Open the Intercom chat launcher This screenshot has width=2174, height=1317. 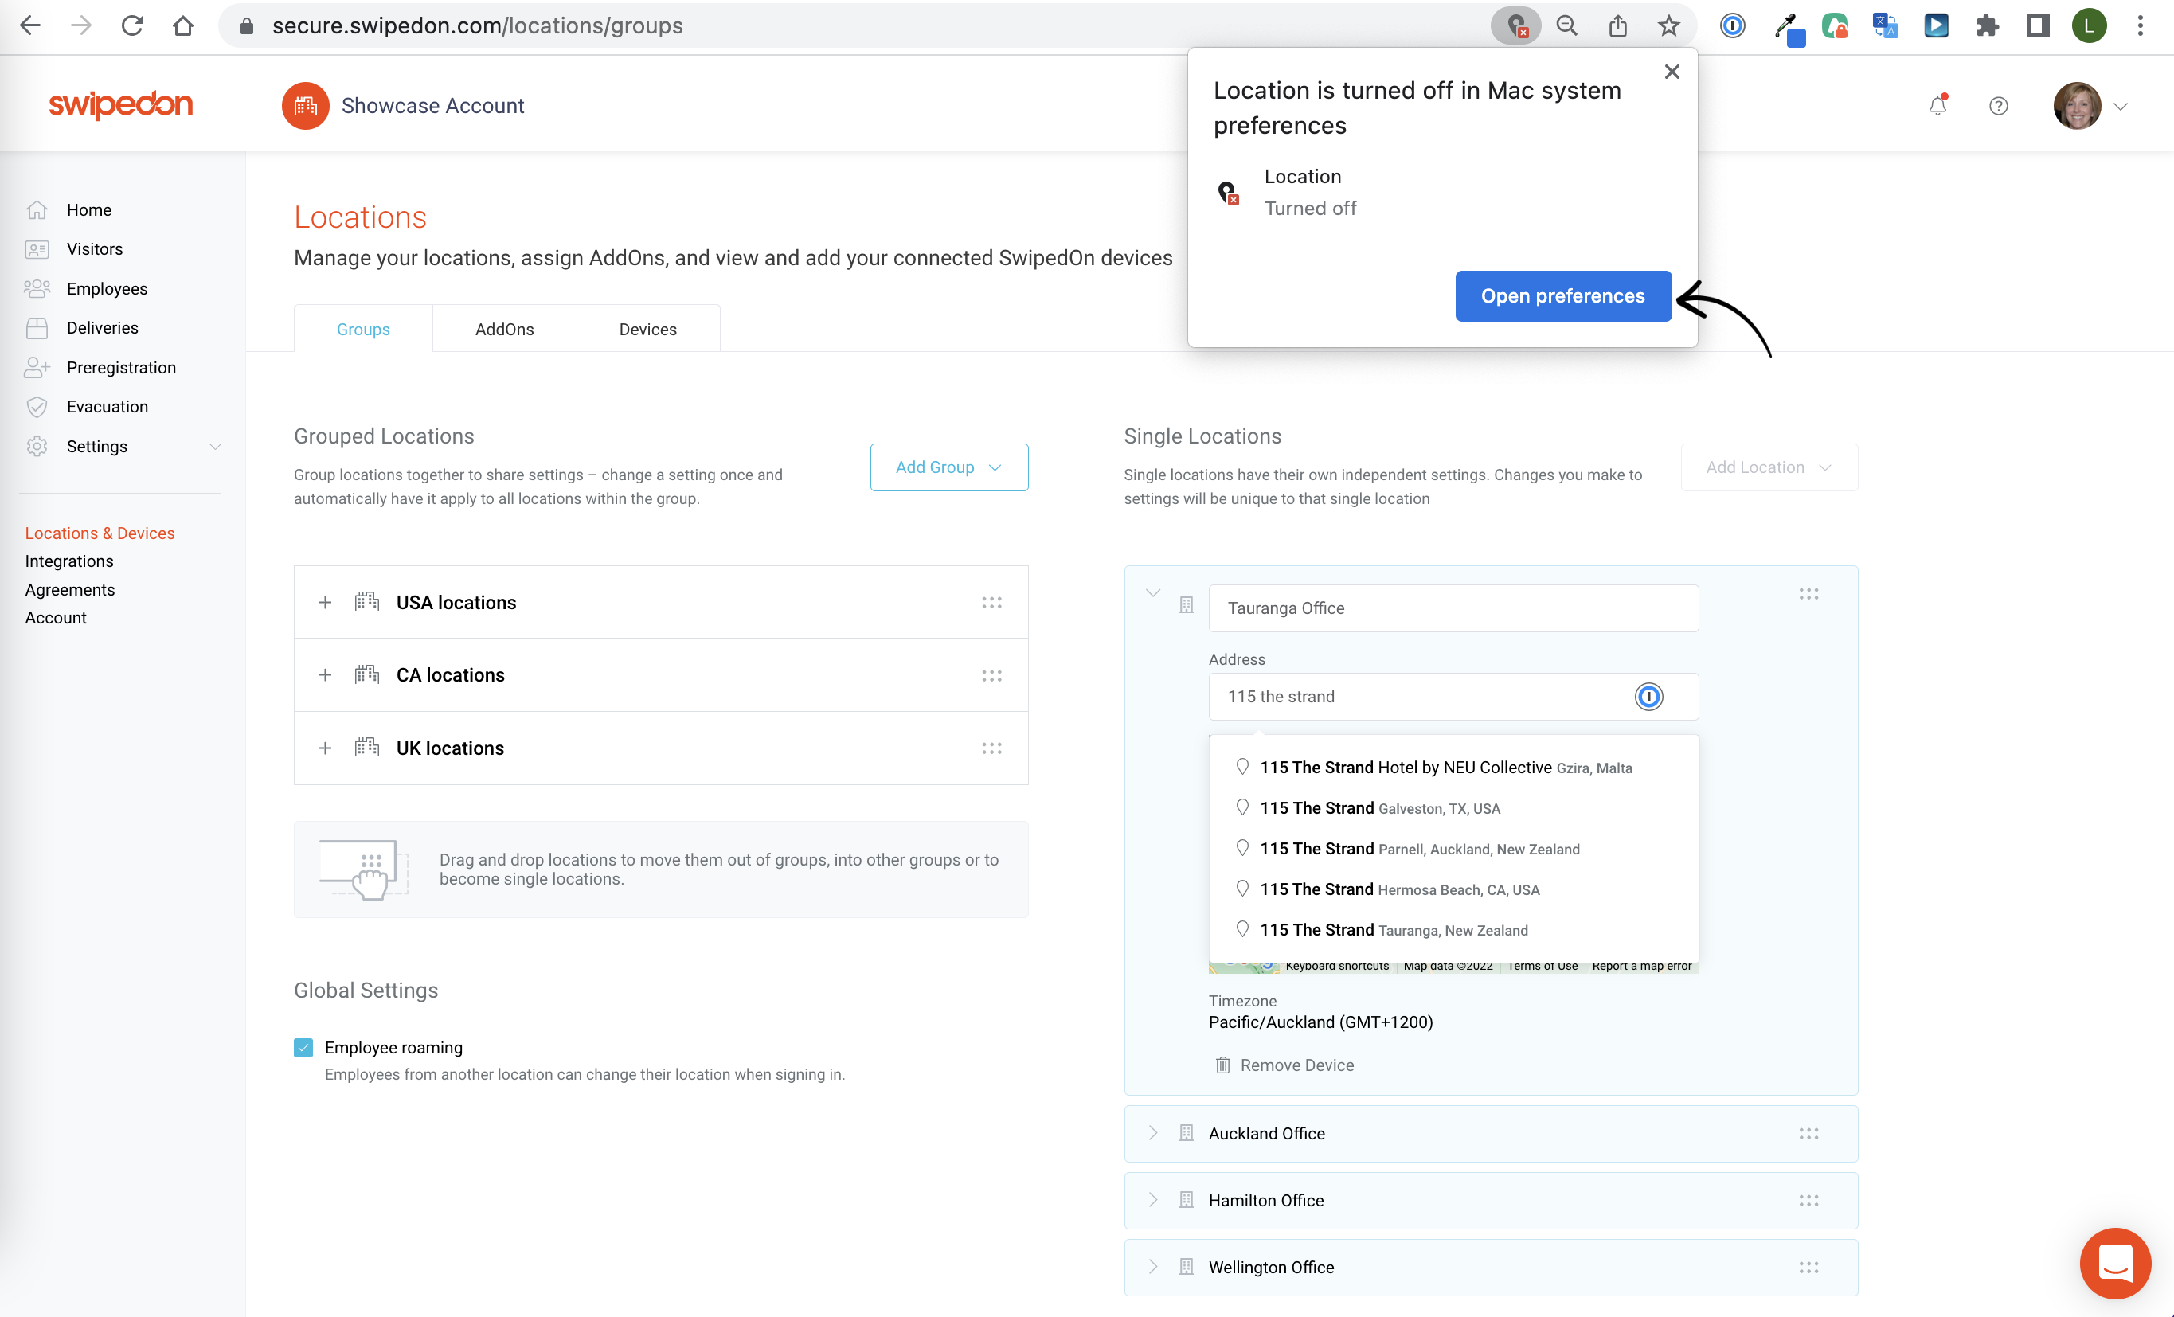tap(2115, 1262)
